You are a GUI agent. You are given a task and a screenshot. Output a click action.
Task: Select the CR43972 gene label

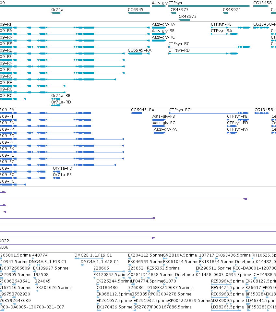pos(188,16)
